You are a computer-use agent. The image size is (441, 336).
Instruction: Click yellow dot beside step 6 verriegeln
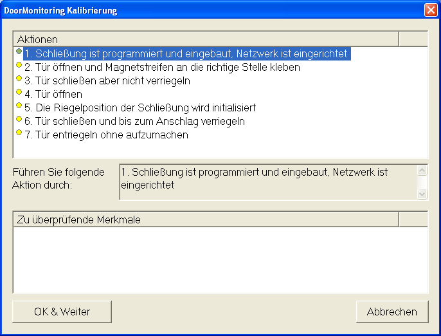[19, 119]
